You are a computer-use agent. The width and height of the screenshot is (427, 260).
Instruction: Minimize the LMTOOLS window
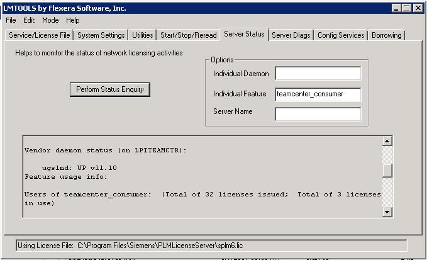coord(396,8)
